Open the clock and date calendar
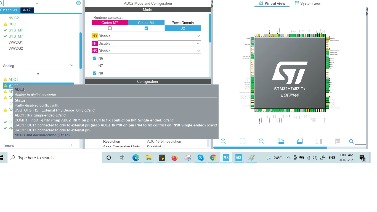 coord(346,158)
